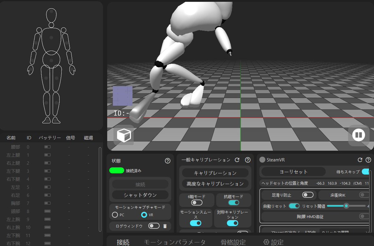Switch to 骨格設定 tab
374x246 pixels.
(x=233, y=242)
